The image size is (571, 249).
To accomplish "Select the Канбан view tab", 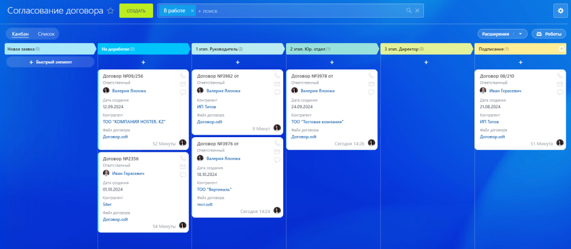I will pos(21,34).
